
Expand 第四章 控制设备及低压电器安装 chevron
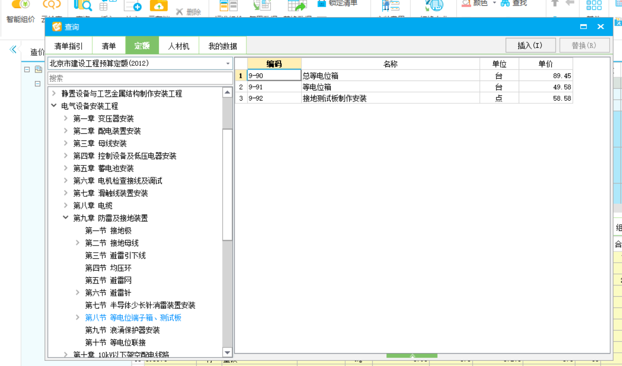click(65, 156)
